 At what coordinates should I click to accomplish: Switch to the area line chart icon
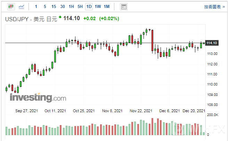click(22, 7)
